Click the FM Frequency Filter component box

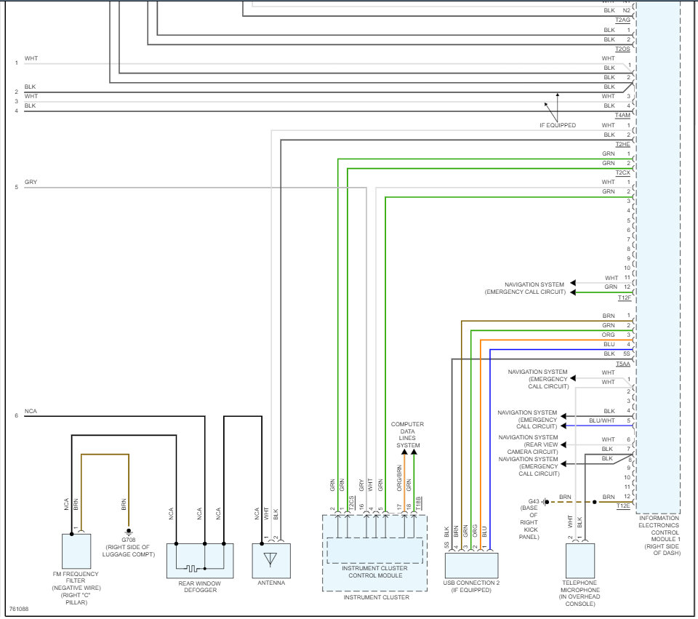click(x=76, y=551)
